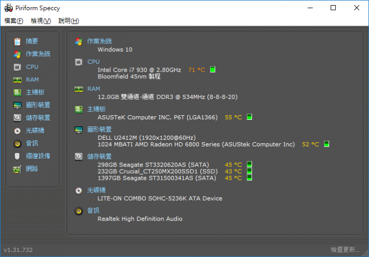Click the RAM module icon in sidebar
Viewport: 369px width, 257px height.
pyautogui.click(x=17, y=80)
